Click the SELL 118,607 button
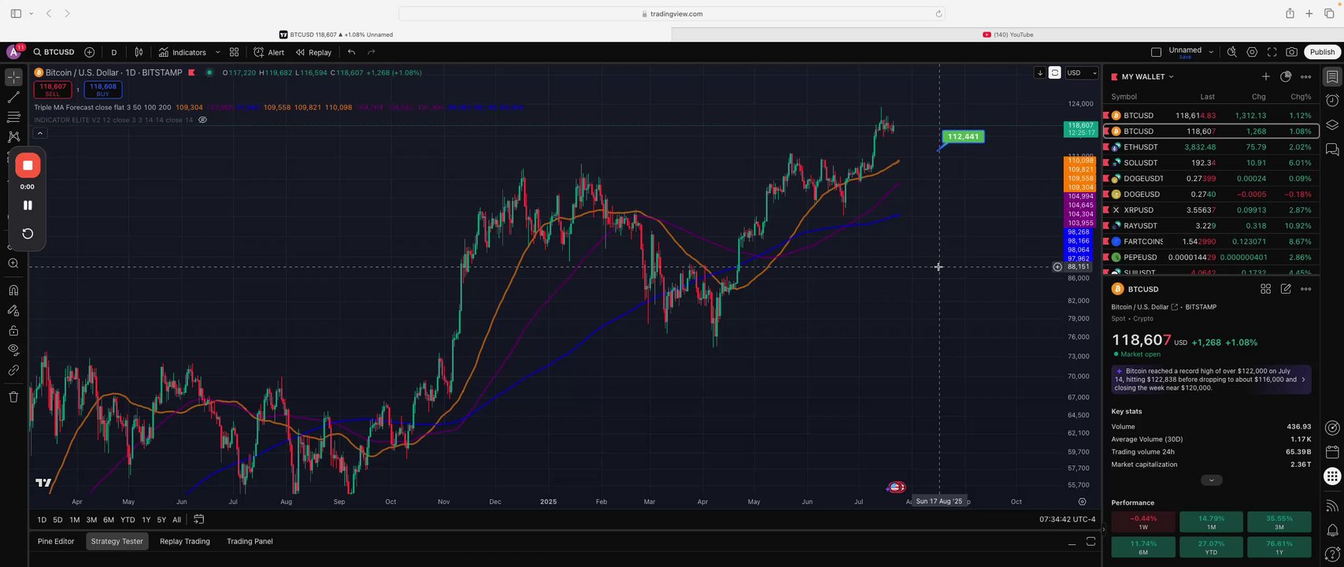This screenshot has width=1344, height=567. (53, 90)
